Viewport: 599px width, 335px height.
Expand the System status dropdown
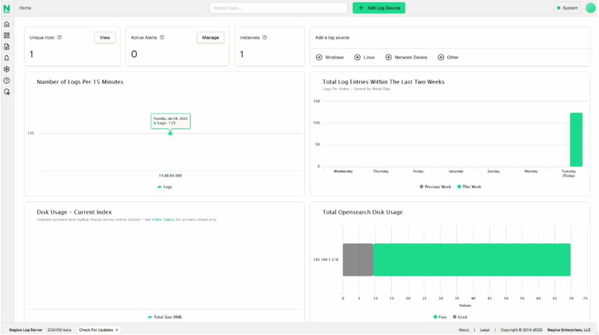coord(567,8)
